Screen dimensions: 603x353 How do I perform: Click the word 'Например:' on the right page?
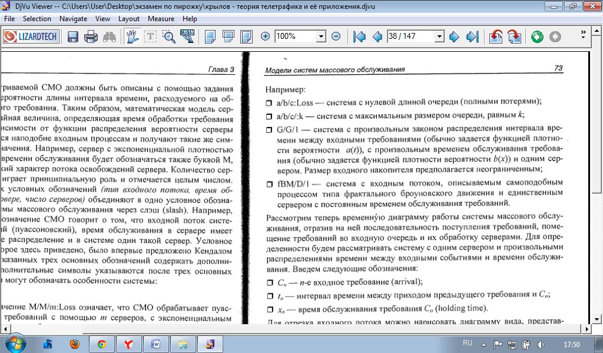point(286,90)
